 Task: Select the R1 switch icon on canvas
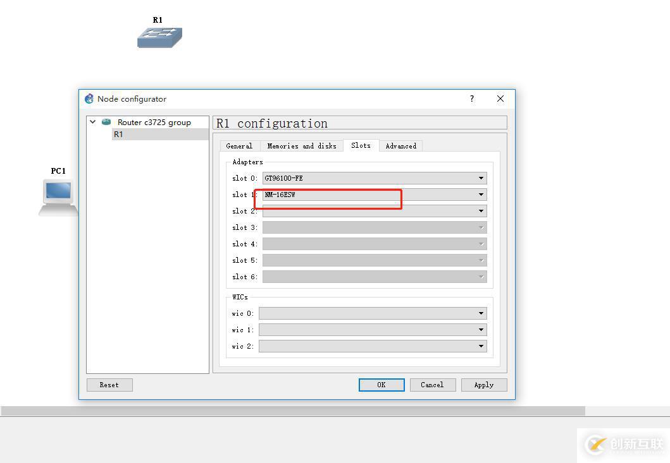(x=160, y=37)
